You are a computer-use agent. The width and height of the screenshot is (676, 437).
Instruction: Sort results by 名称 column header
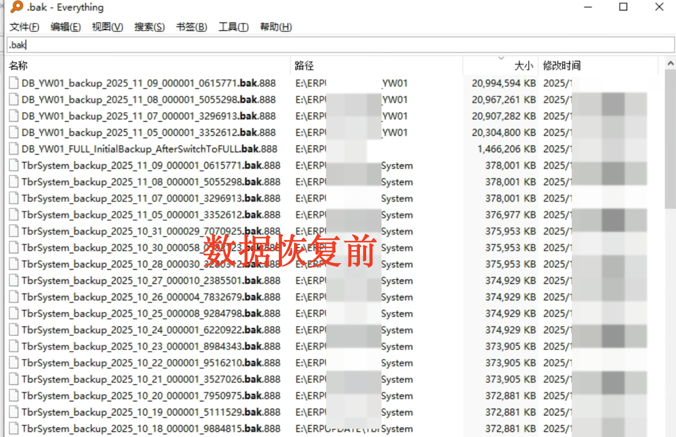click(18, 66)
